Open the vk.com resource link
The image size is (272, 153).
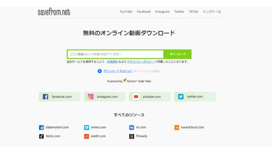point(141,127)
